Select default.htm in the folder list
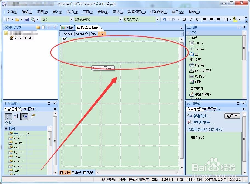This screenshot has height=184, width=250. click(x=24, y=38)
